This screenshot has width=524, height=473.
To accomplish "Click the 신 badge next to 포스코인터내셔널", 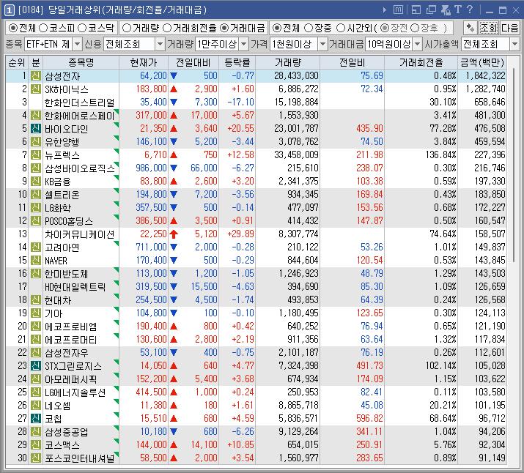I will 36,458.
